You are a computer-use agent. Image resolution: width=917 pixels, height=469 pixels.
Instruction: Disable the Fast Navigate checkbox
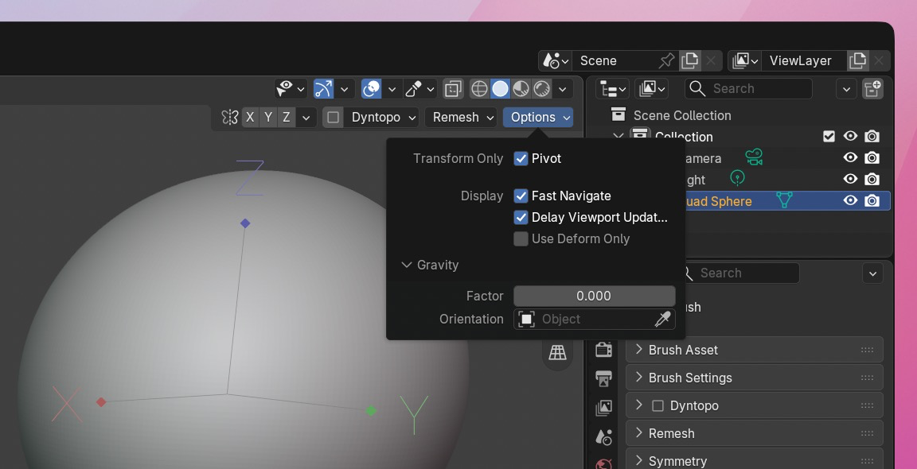tap(521, 196)
